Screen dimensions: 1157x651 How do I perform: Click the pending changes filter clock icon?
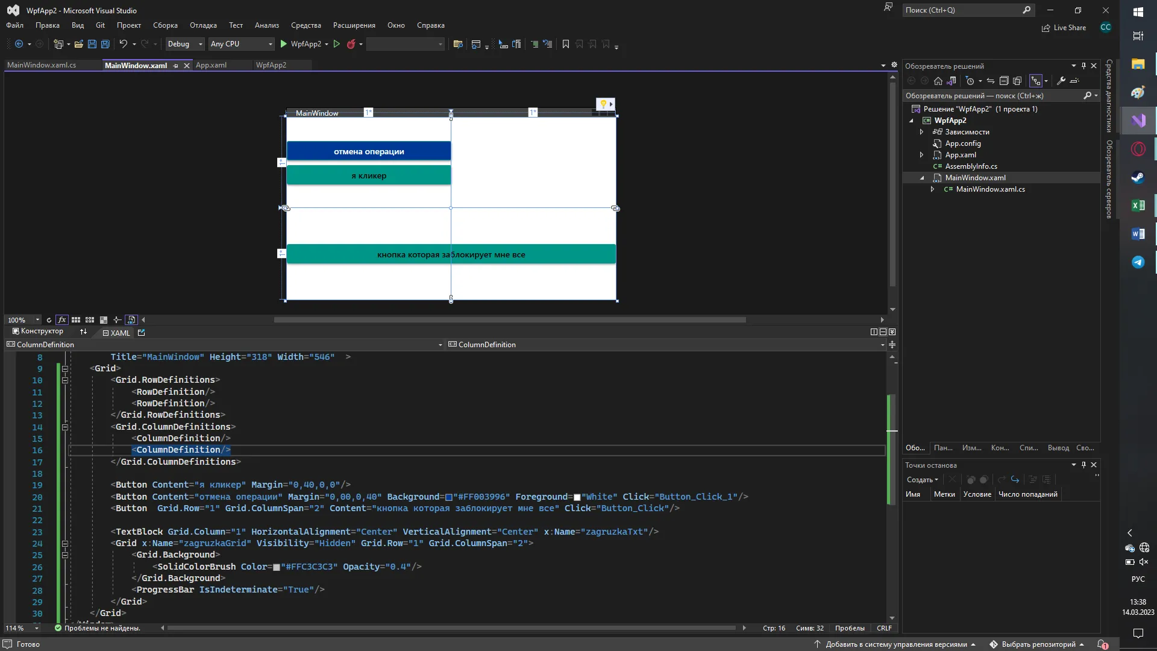pos(970,81)
